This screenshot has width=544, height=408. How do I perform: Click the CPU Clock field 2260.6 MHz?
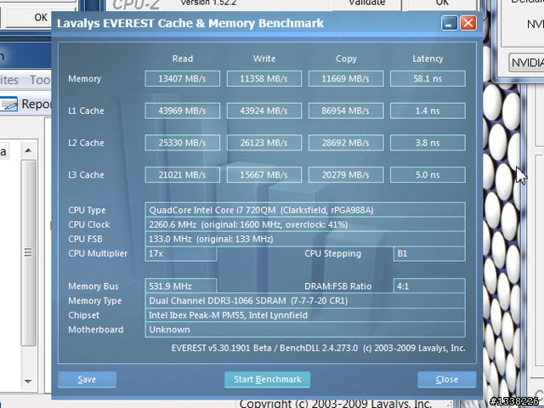(305, 224)
